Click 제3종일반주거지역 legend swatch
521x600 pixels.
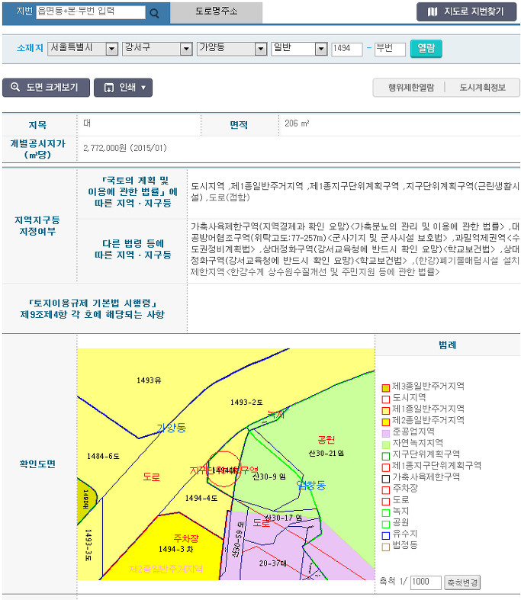pos(385,387)
